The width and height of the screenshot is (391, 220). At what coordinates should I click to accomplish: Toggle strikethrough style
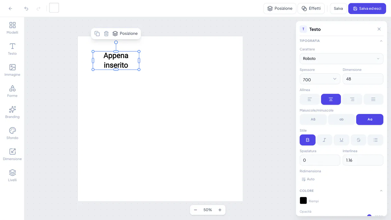(x=359, y=140)
